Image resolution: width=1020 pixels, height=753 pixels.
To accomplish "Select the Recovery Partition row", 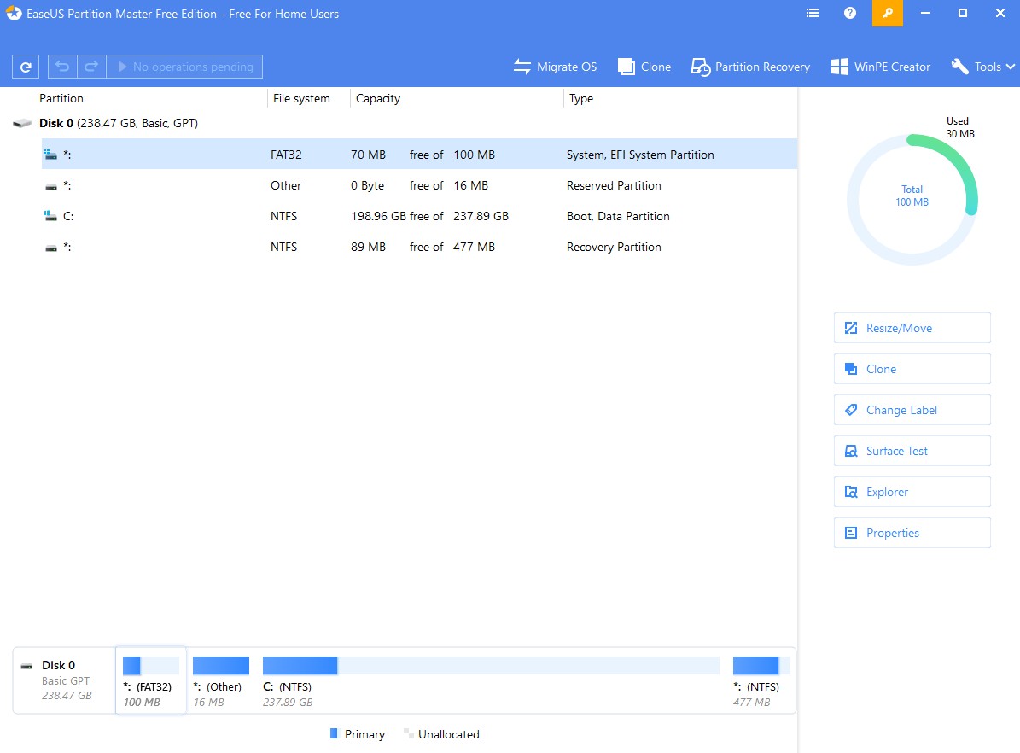I will click(x=420, y=247).
